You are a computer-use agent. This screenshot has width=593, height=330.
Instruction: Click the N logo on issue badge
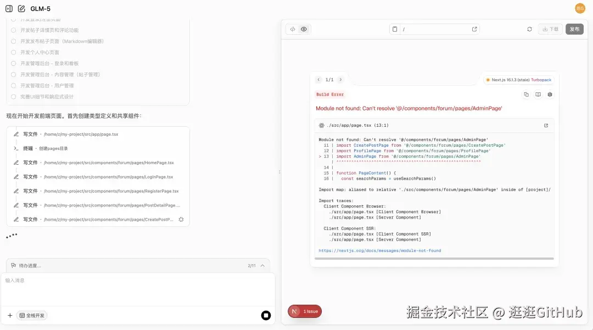coord(294,311)
